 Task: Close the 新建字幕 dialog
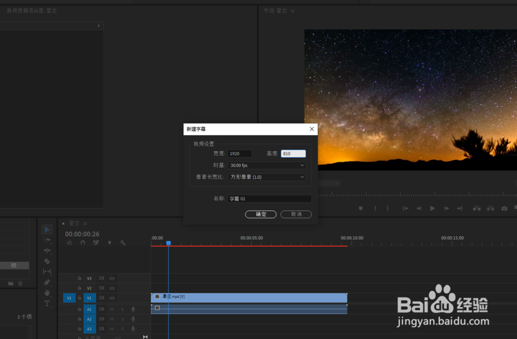click(x=312, y=129)
